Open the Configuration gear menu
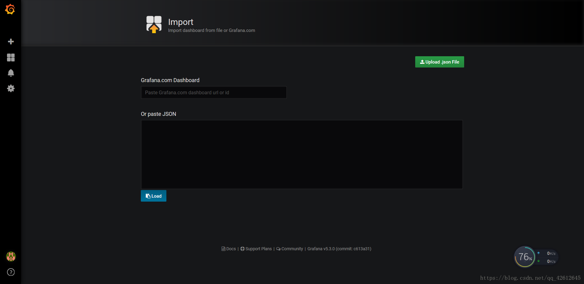The image size is (584, 284). (11, 88)
